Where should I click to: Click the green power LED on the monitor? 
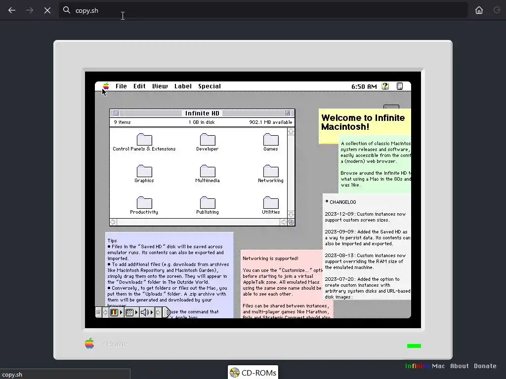click(414, 346)
